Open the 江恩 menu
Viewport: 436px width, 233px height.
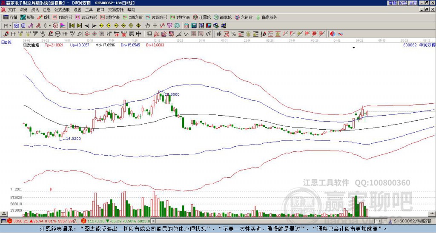click(46, 10)
